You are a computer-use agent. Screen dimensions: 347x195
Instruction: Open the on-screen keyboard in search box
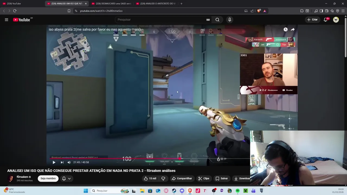tap(208, 19)
